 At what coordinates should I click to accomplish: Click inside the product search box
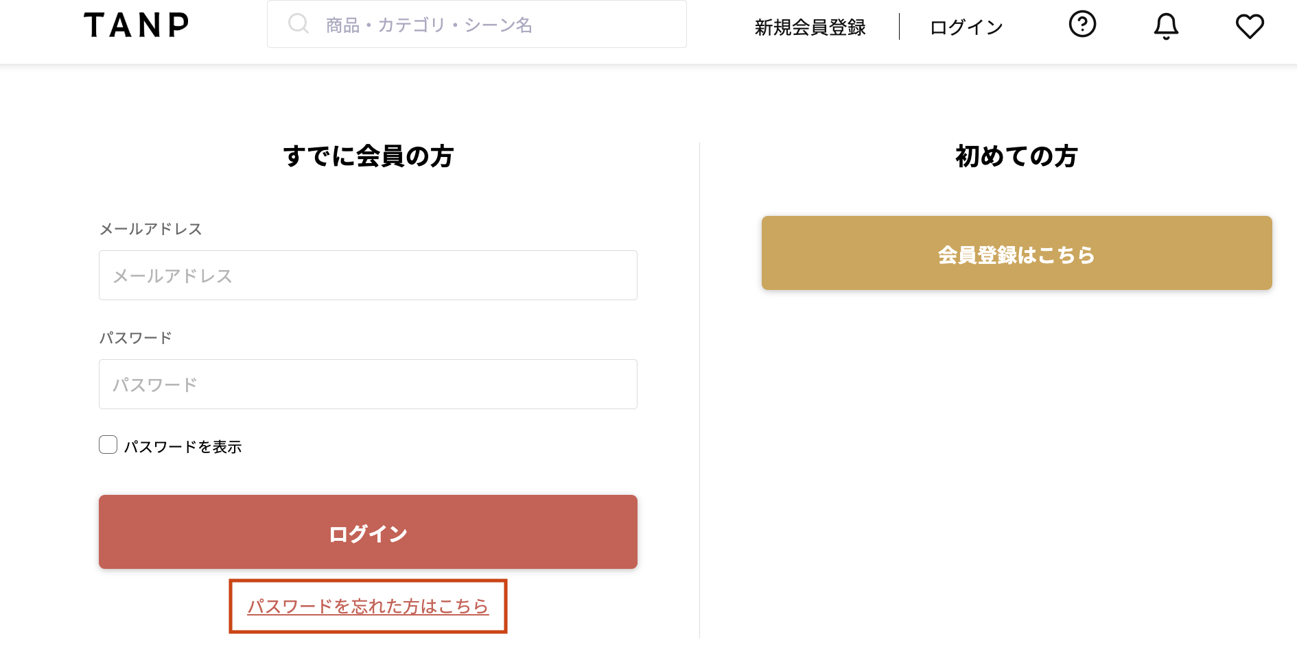tap(480, 23)
